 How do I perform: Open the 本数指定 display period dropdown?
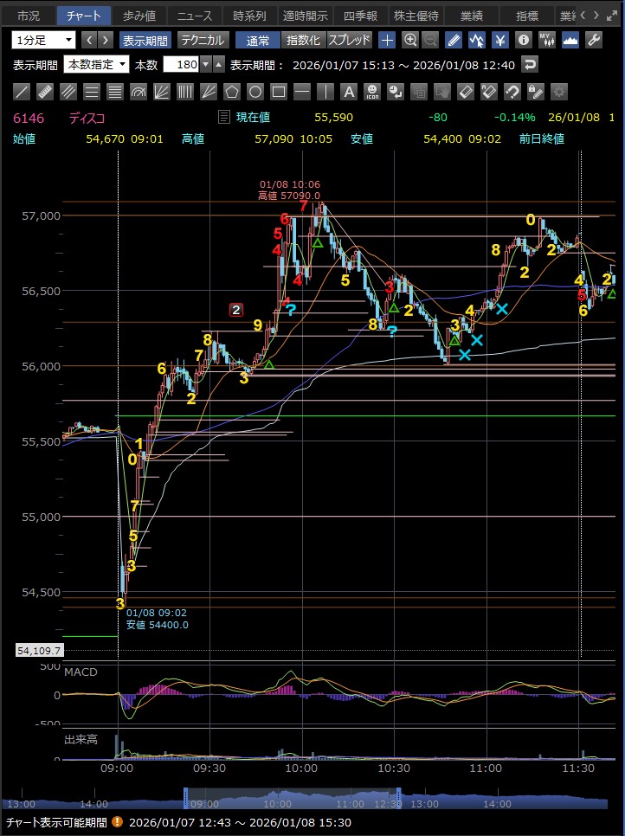coord(96,65)
